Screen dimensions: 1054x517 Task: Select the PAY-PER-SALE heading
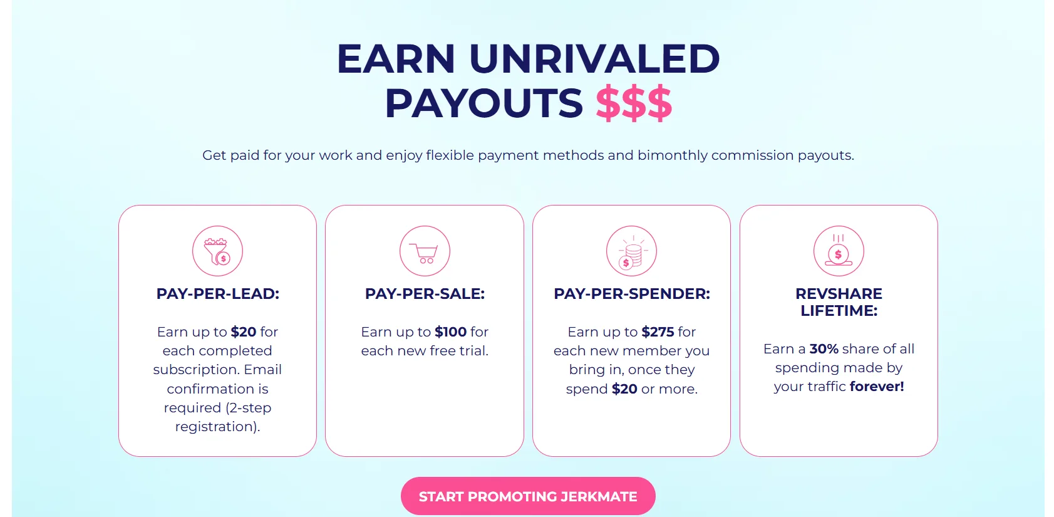[x=425, y=294]
